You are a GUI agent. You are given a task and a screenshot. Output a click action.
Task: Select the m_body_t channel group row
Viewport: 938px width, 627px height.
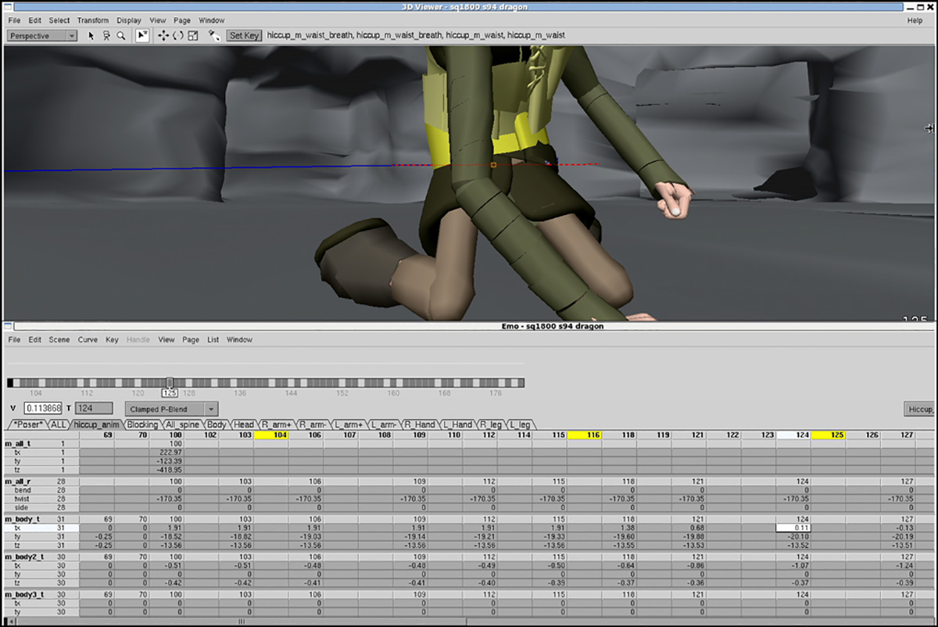click(23, 518)
